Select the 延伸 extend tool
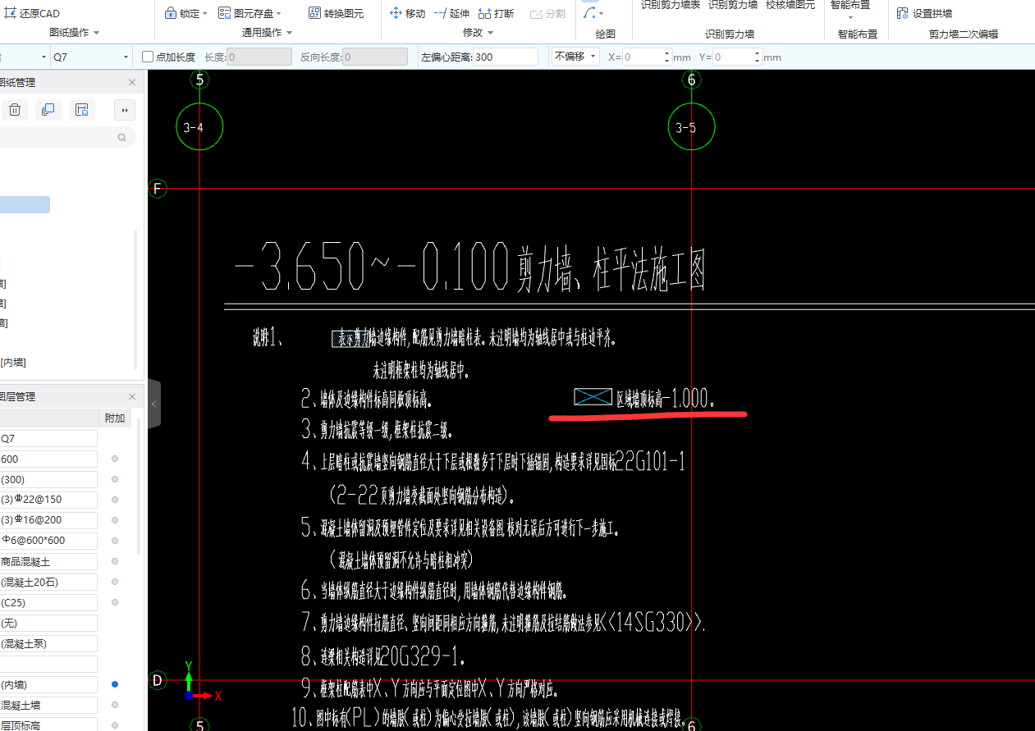The height and width of the screenshot is (731, 1035). [451, 13]
